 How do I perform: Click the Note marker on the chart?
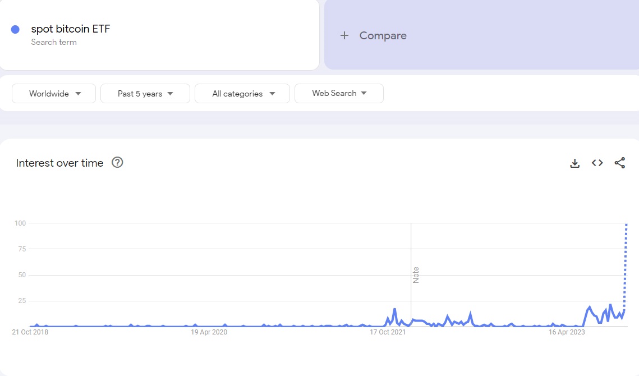(416, 275)
